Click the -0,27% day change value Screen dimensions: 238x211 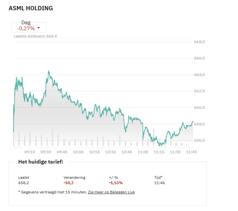(x=26, y=28)
